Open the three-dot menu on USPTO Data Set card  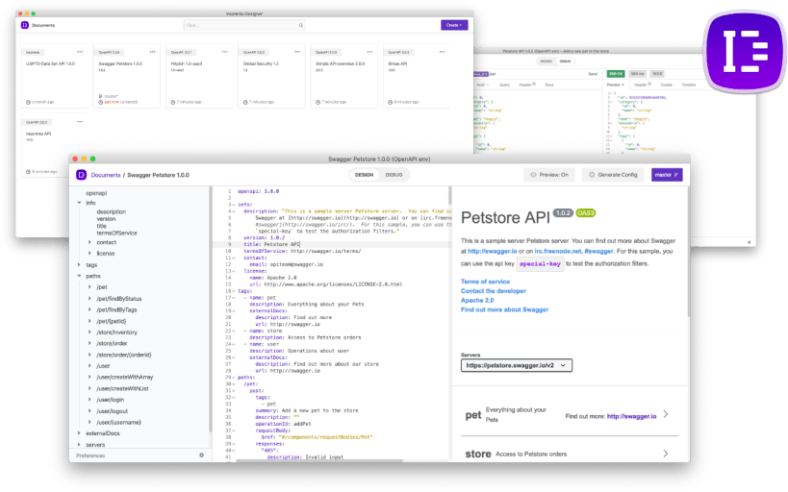click(x=80, y=52)
